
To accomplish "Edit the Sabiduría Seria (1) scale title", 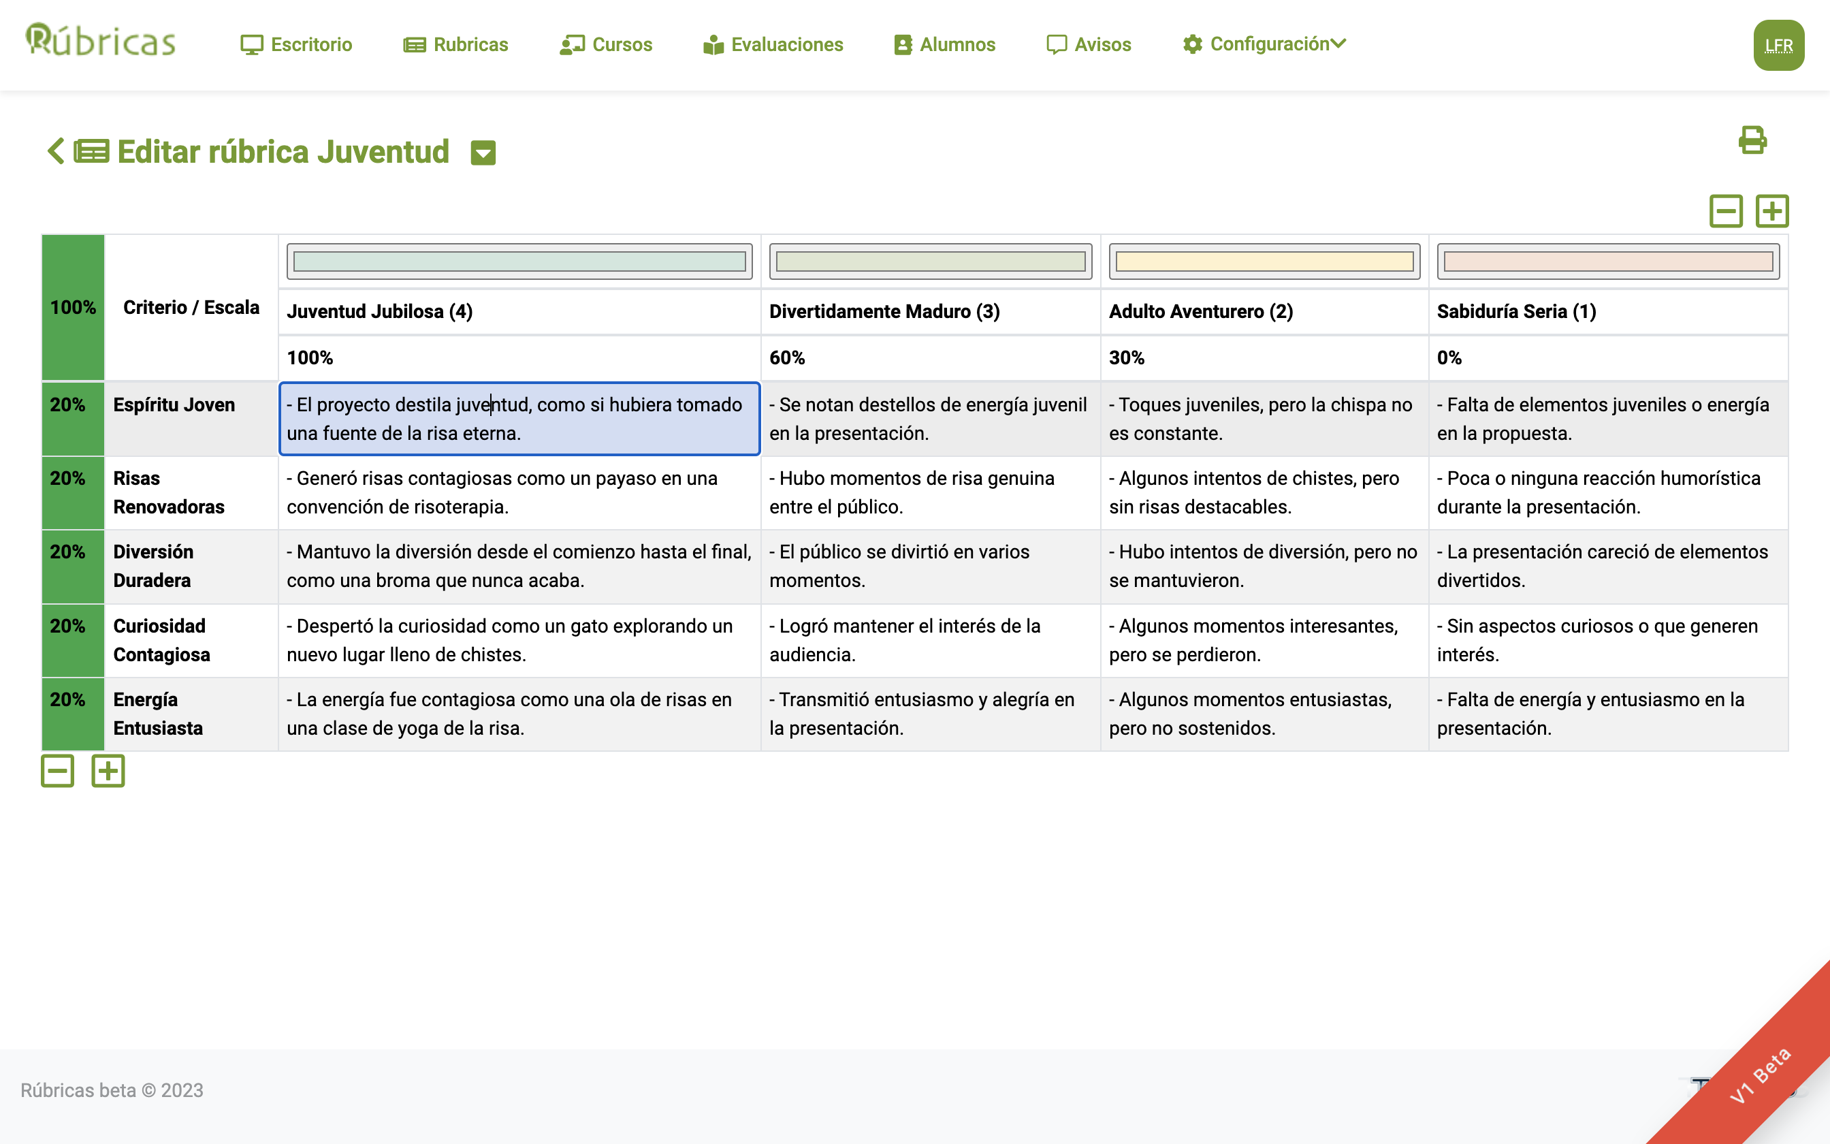I will (x=1516, y=312).
